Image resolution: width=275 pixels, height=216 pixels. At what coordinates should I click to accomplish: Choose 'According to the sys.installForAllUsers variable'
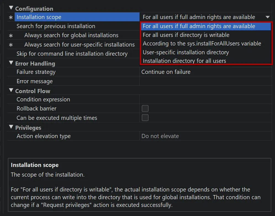click(202, 44)
